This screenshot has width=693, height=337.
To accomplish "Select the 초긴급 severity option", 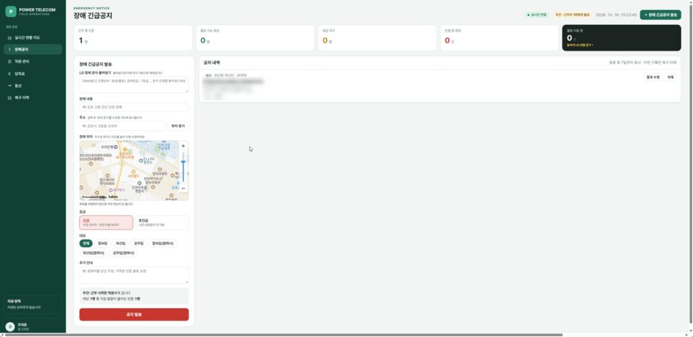I will (x=162, y=223).
